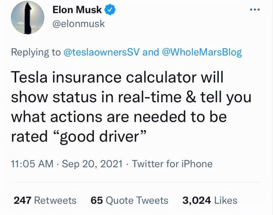The image size is (273, 215).
Task: Show the 3,024 Likes list
Action: point(210,200)
